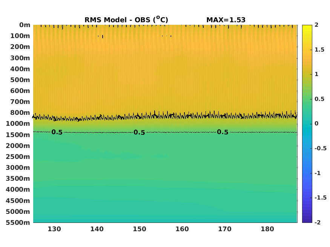Click the colorbar tick label '-1.5'
The height and width of the screenshot is (247, 330).
[321, 198]
